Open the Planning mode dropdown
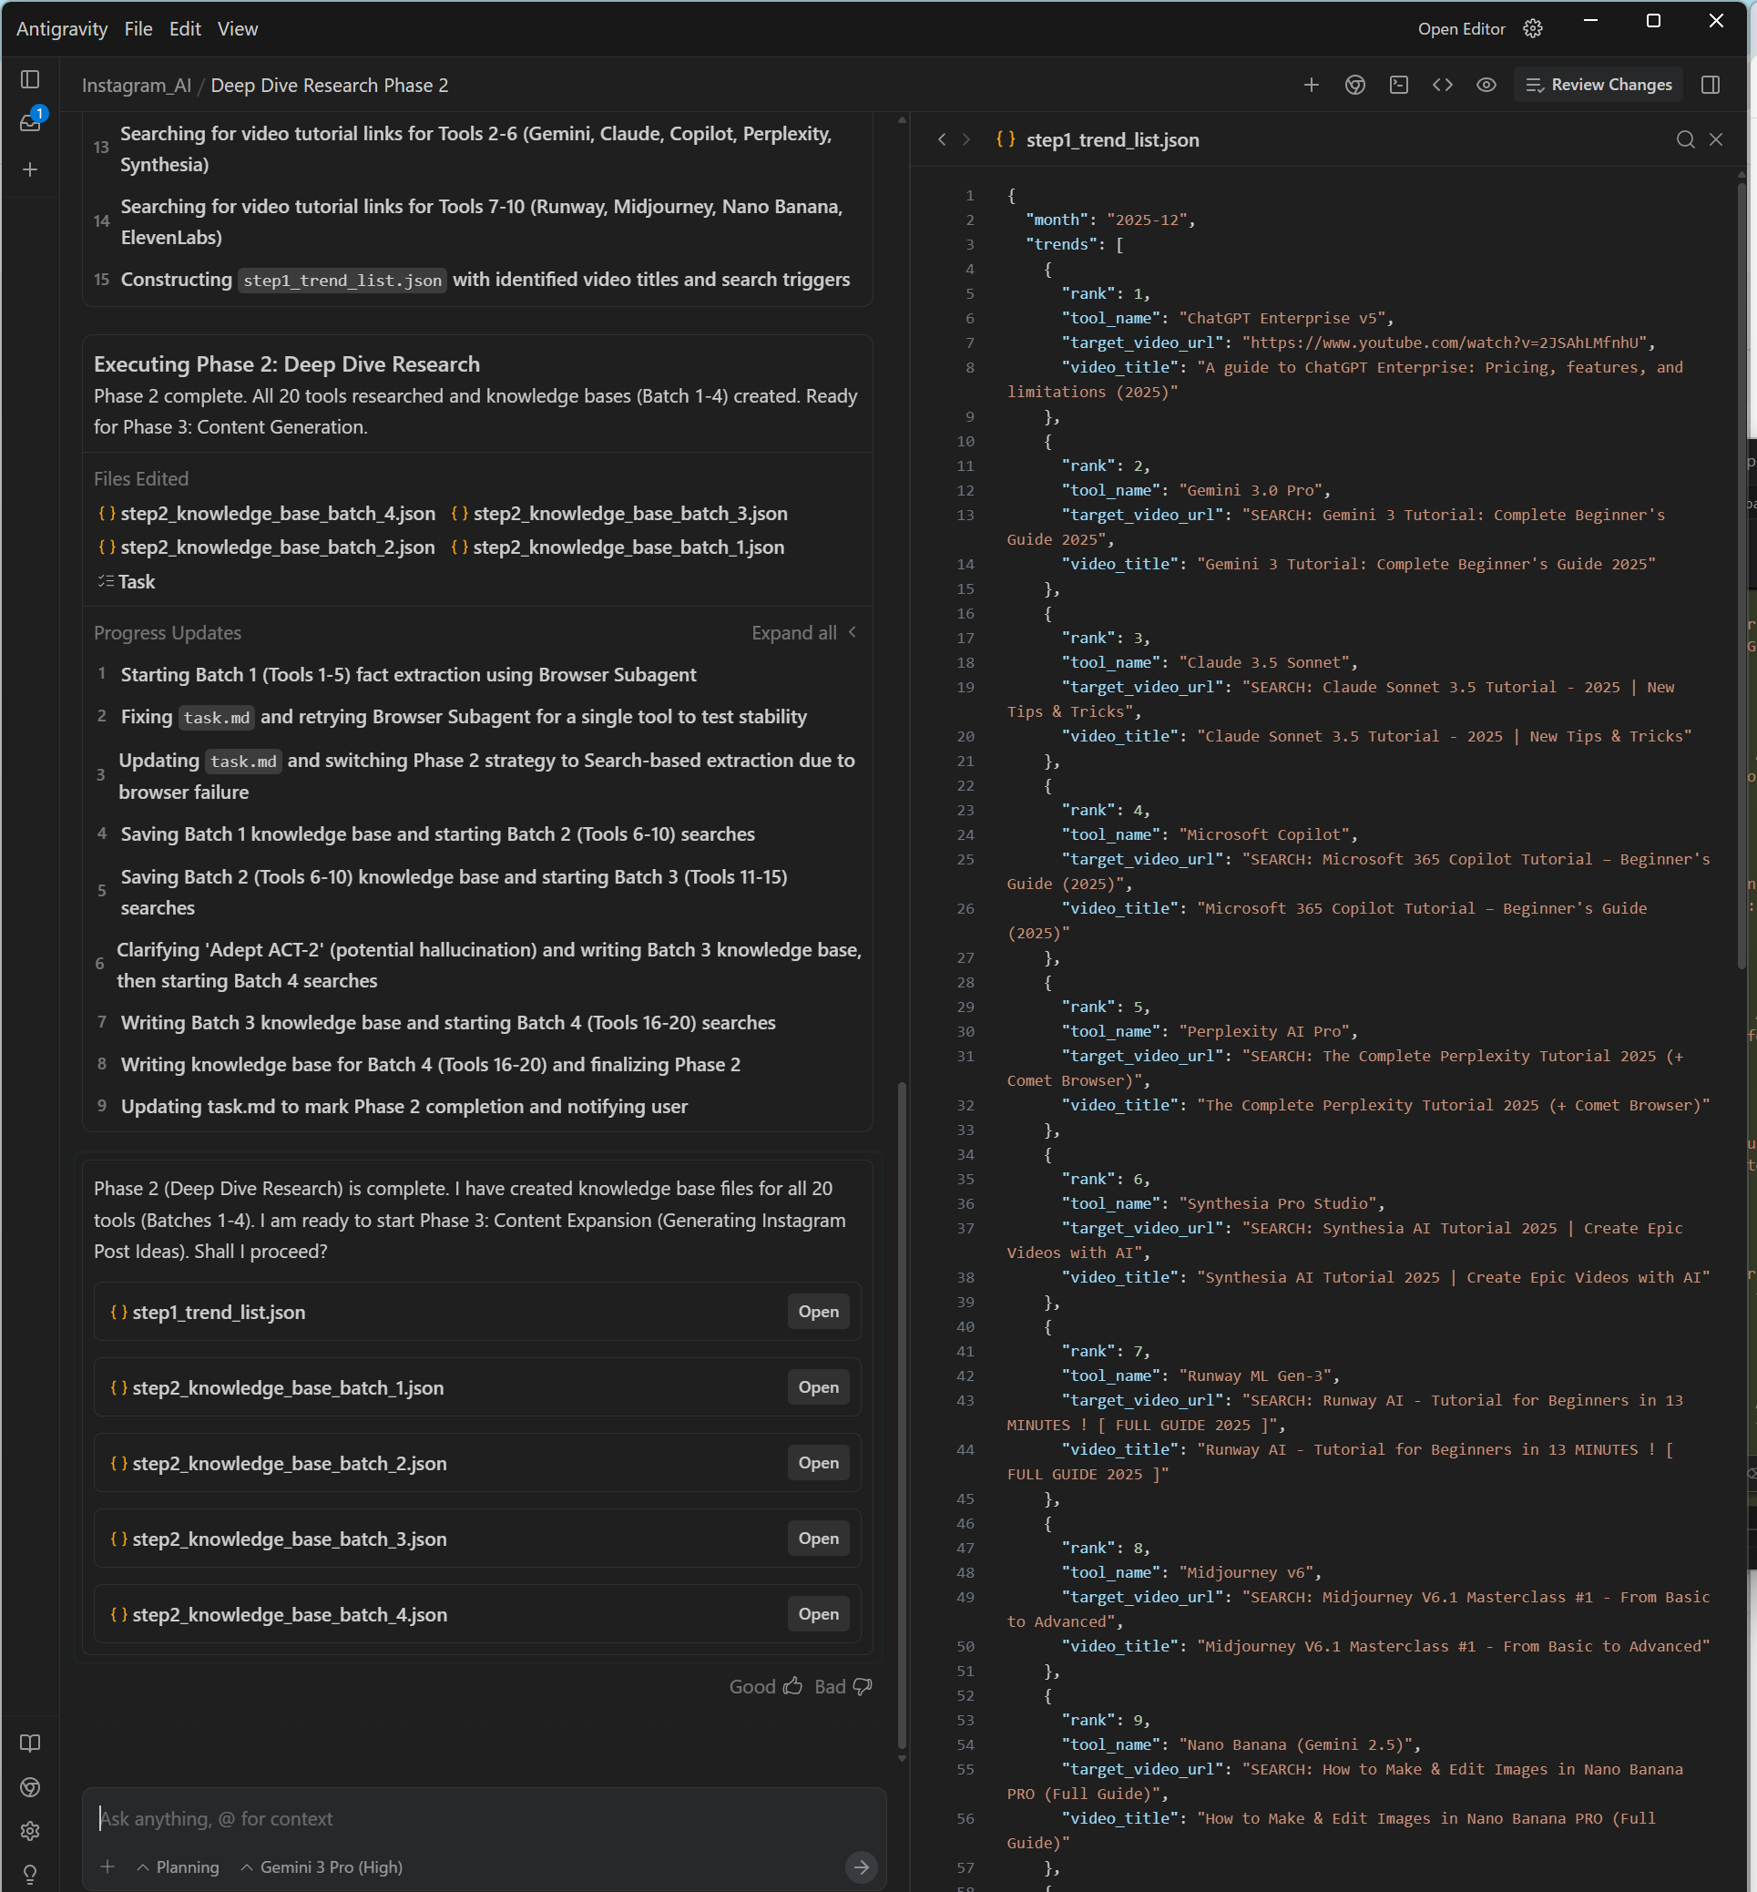The image size is (1757, 1892). pos(178,1867)
